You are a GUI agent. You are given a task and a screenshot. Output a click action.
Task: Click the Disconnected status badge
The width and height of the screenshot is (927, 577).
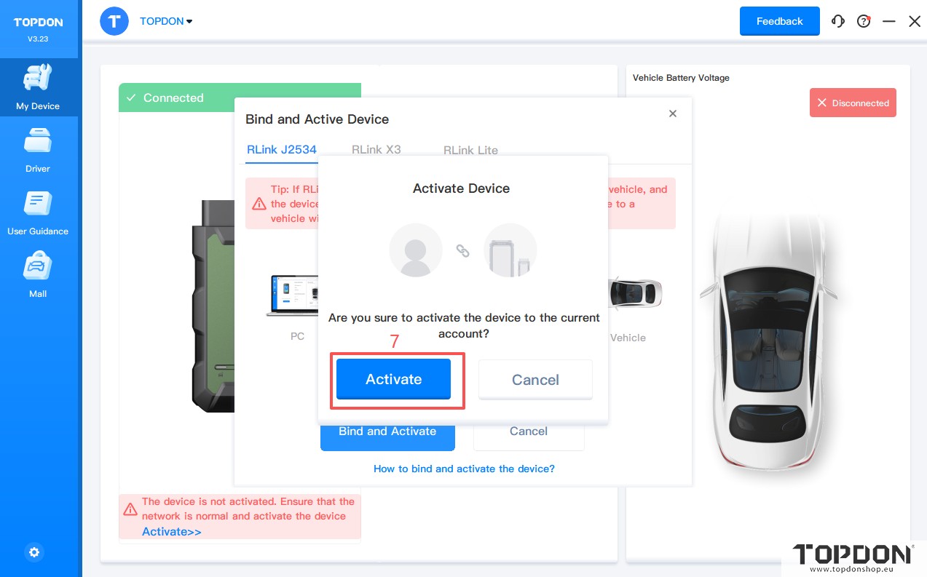(x=853, y=103)
